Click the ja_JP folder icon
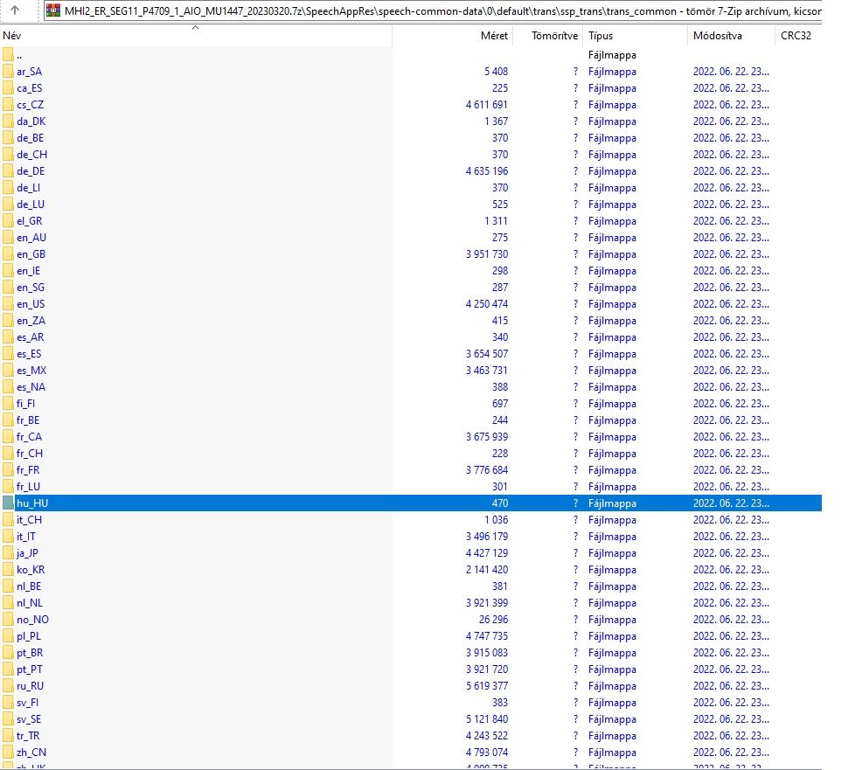841x770 pixels. pos(9,553)
